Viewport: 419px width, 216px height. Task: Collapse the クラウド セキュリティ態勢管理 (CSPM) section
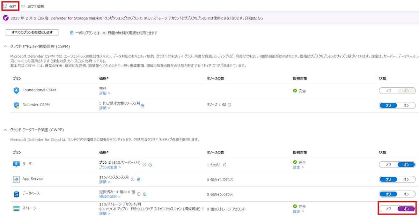(x=5, y=46)
